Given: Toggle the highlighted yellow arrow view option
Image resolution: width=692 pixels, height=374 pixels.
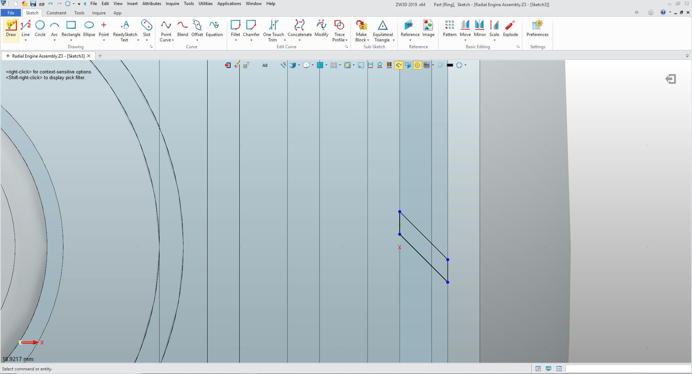Looking at the screenshot, I should point(399,65).
